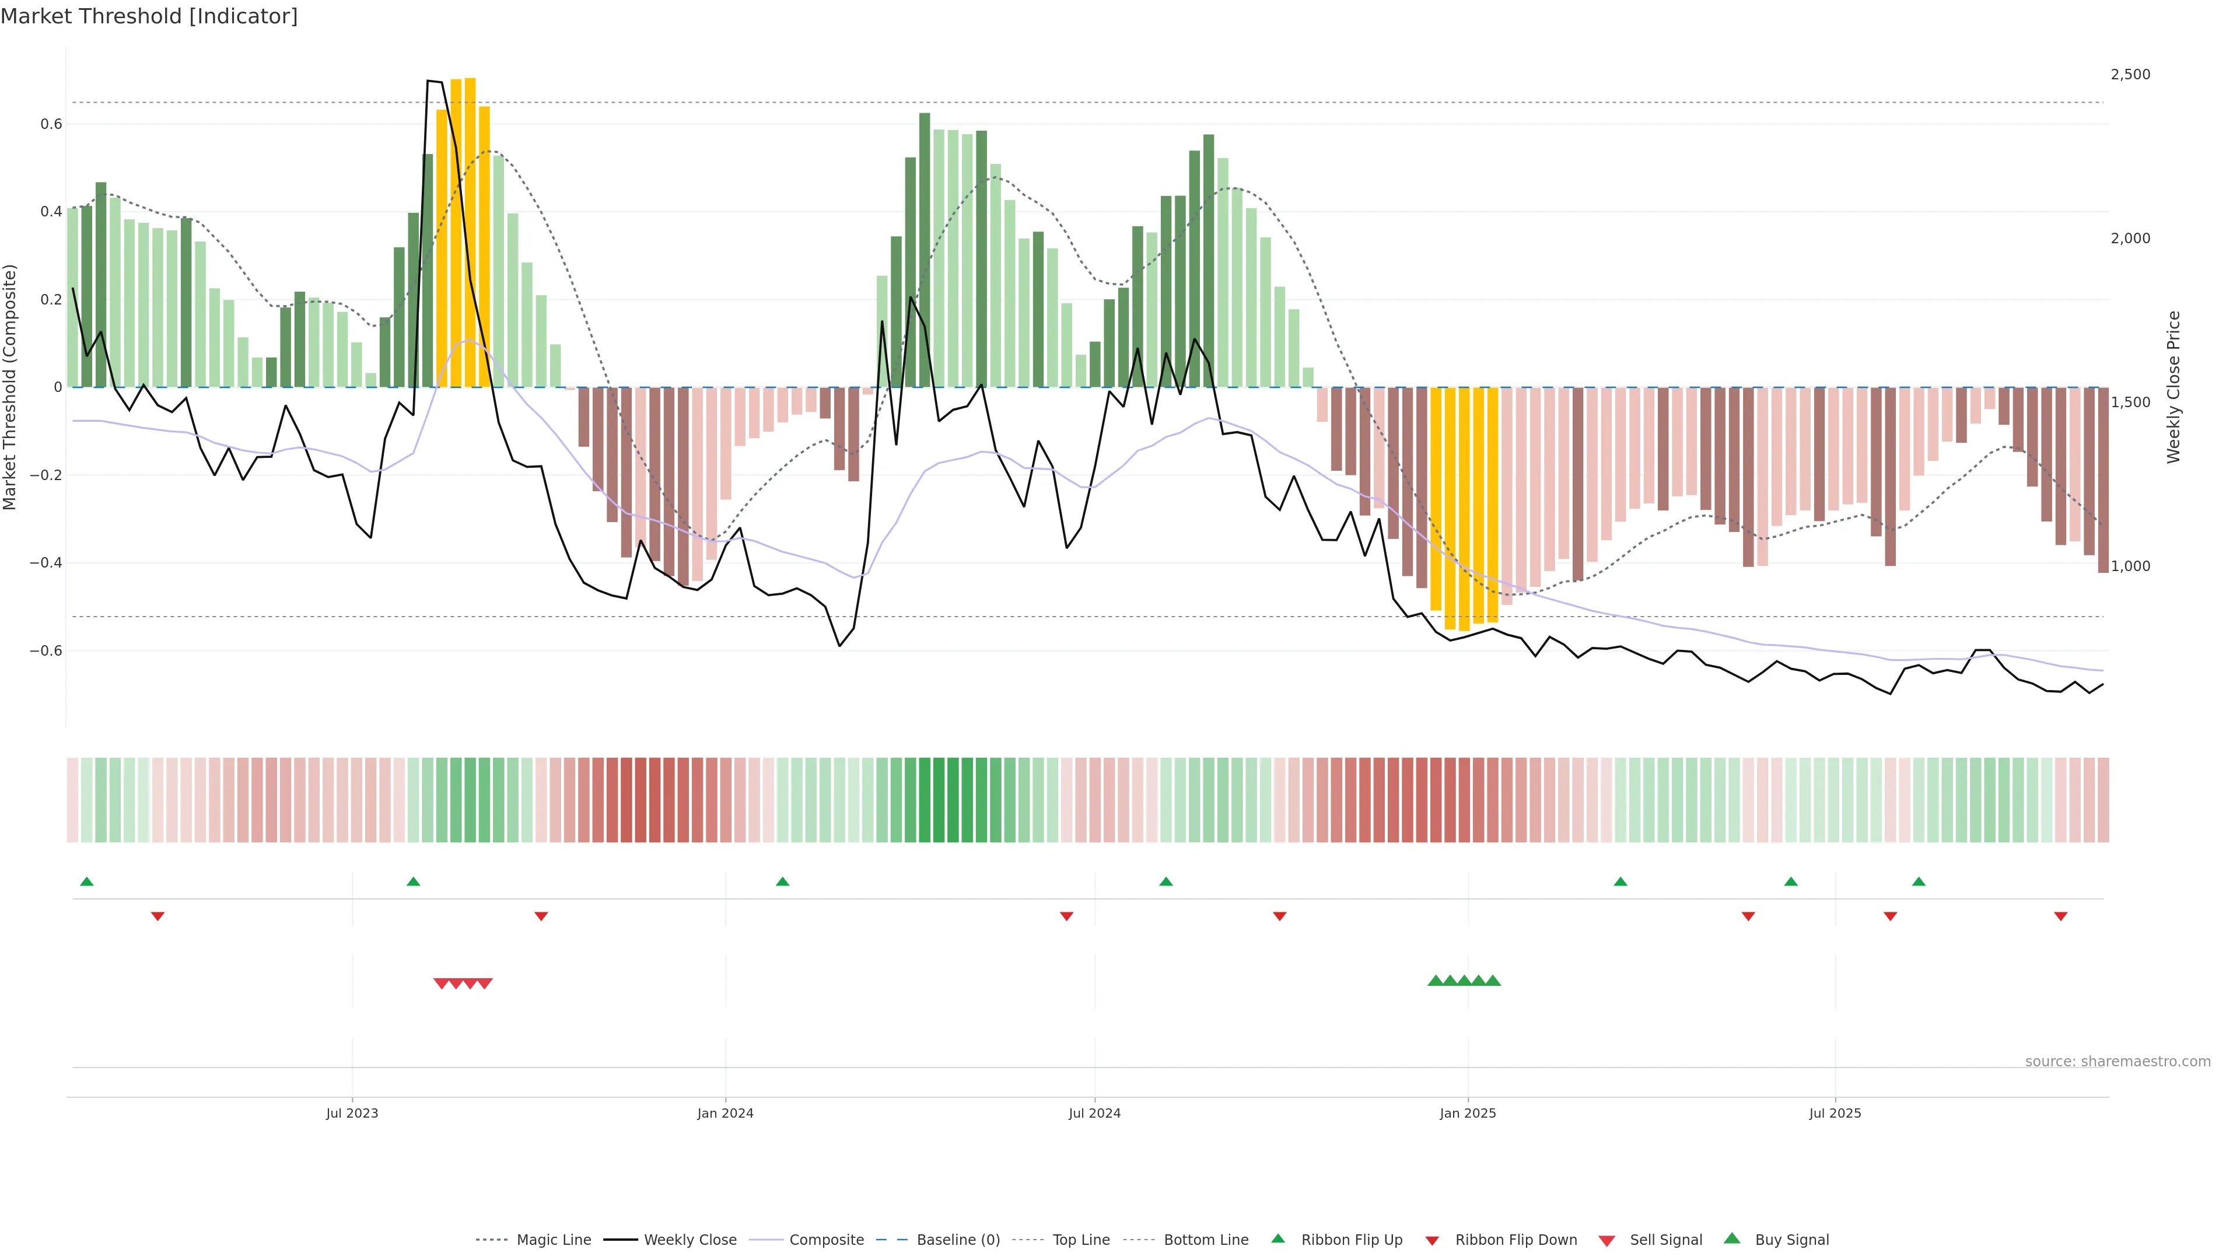Screen dimensions: 2240x1260
Task: Click Ribbon Flip Down legend marker
Action: (x=1432, y=1240)
